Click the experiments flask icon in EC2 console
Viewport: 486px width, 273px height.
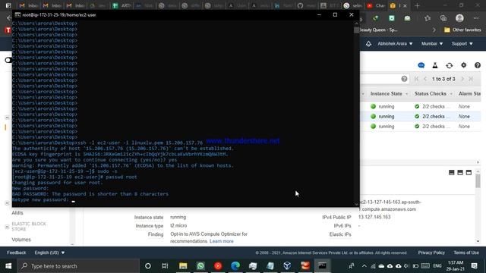(435, 65)
